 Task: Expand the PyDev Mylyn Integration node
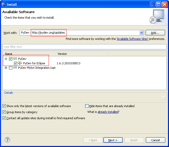[x=6, y=67]
